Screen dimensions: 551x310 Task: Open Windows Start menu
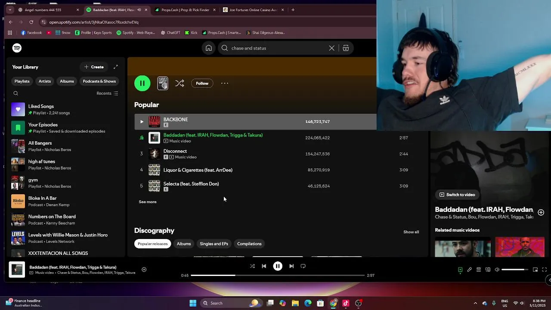point(193,303)
